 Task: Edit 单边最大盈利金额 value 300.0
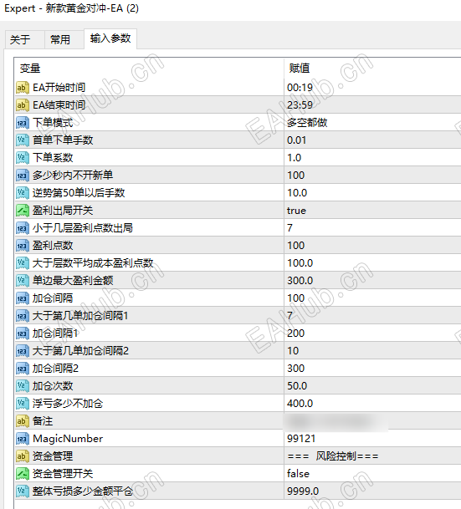[x=300, y=281]
